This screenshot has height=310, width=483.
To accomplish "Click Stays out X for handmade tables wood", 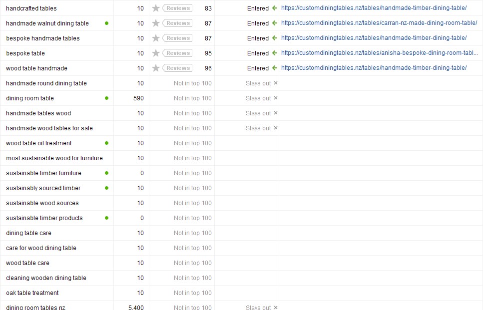I will (276, 113).
